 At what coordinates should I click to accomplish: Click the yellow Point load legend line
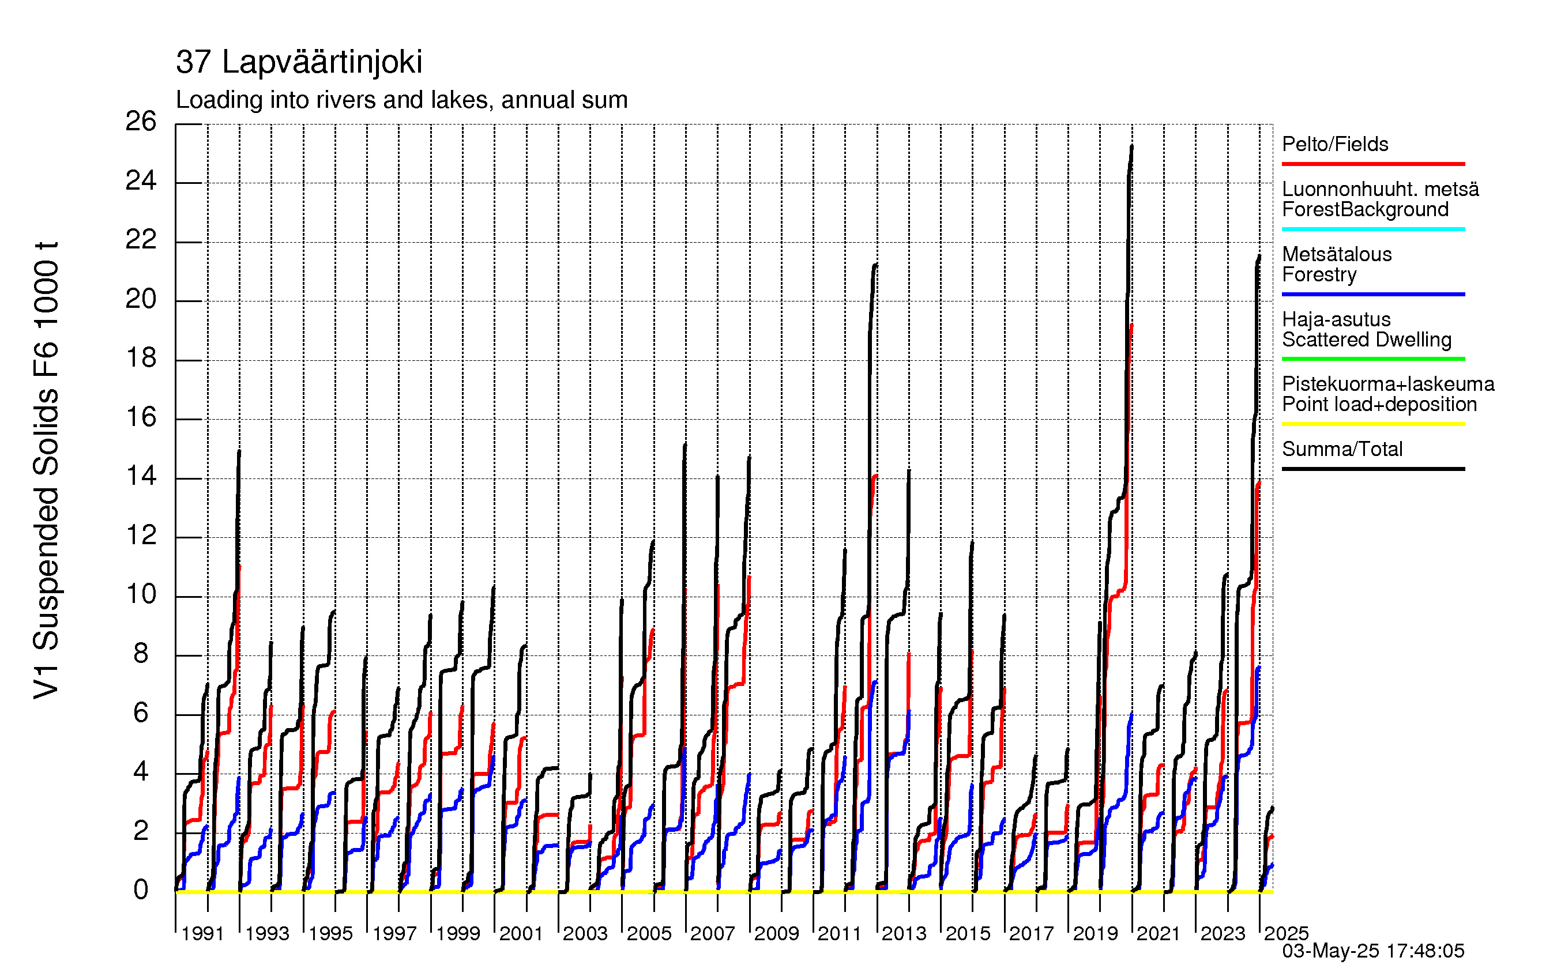click(1374, 424)
